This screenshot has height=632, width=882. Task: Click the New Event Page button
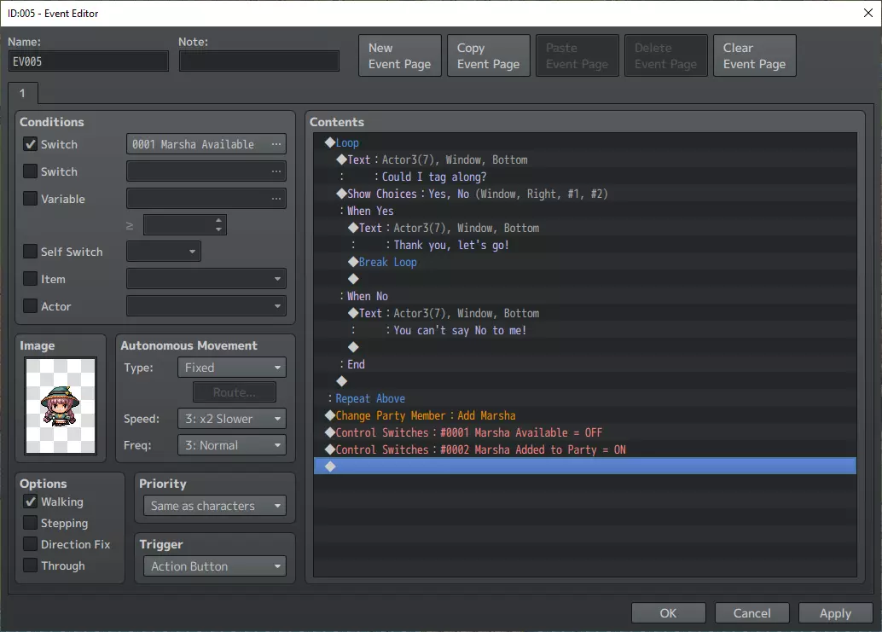tap(399, 56)
